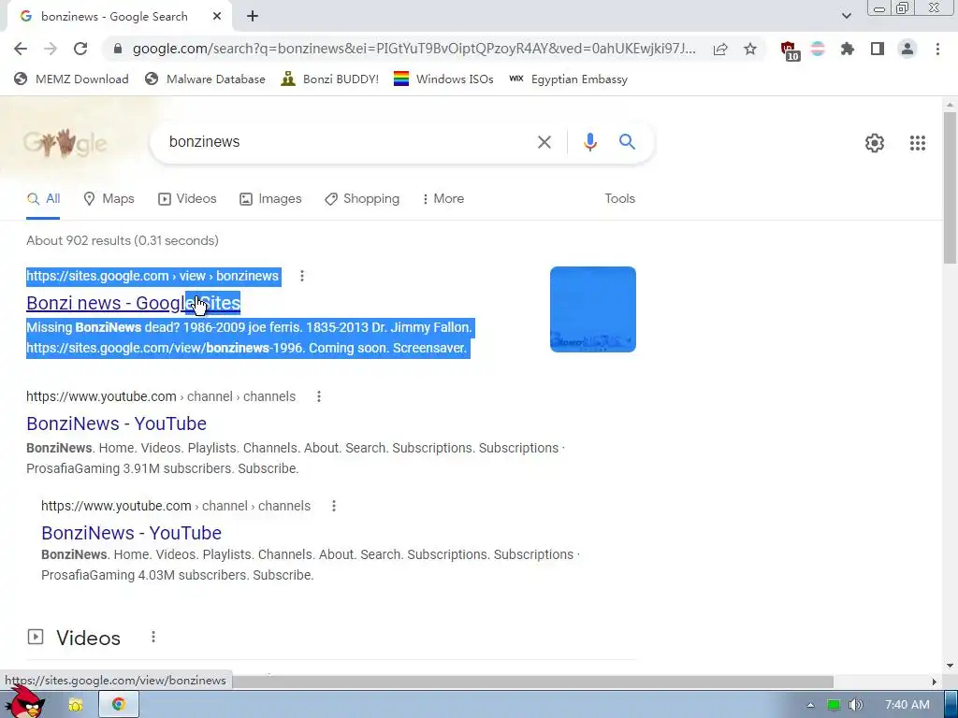
Task: Open options for the sites.google.com result
Action: pyautogui.click(x=302, y=276)
